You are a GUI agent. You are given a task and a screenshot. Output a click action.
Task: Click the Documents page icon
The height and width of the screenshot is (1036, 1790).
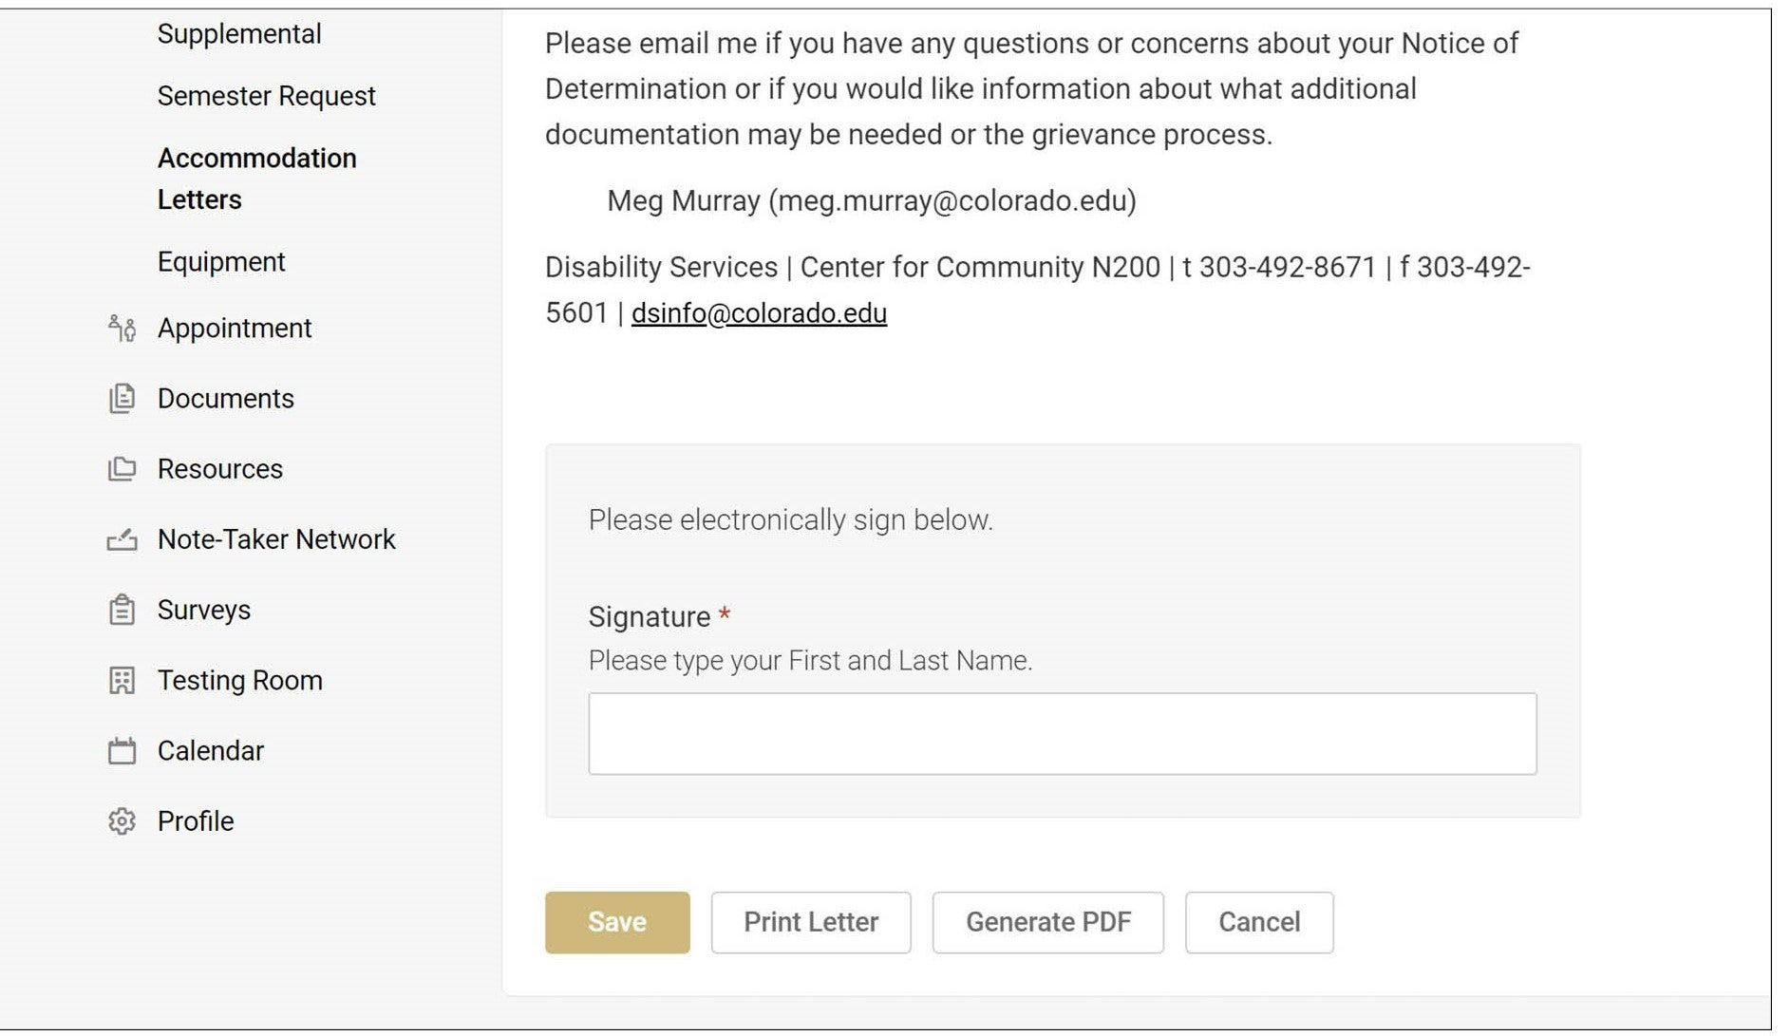(122, 399)
